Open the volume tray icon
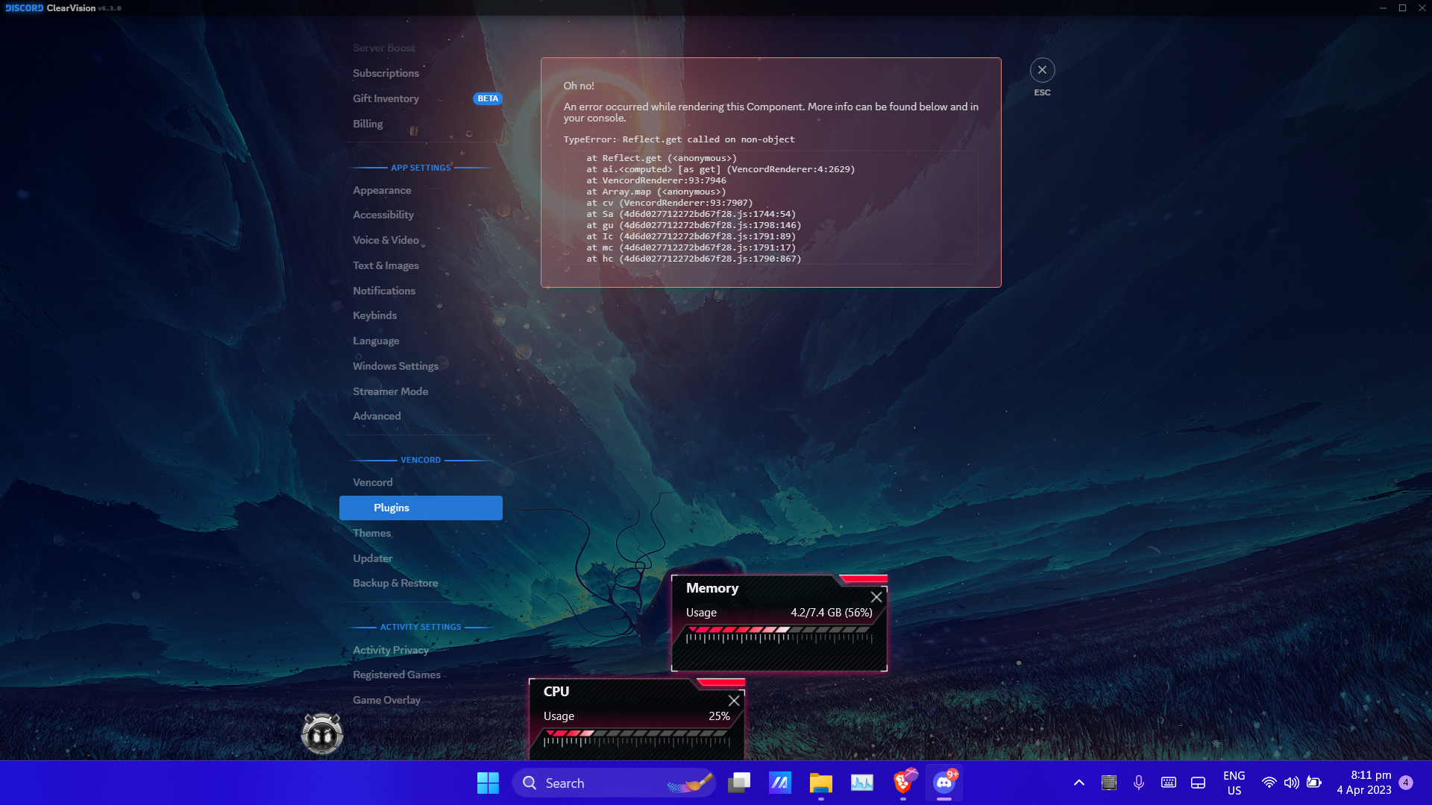Image resolution: width=1432 pixels, height=805 pixels. point(1291,783)
